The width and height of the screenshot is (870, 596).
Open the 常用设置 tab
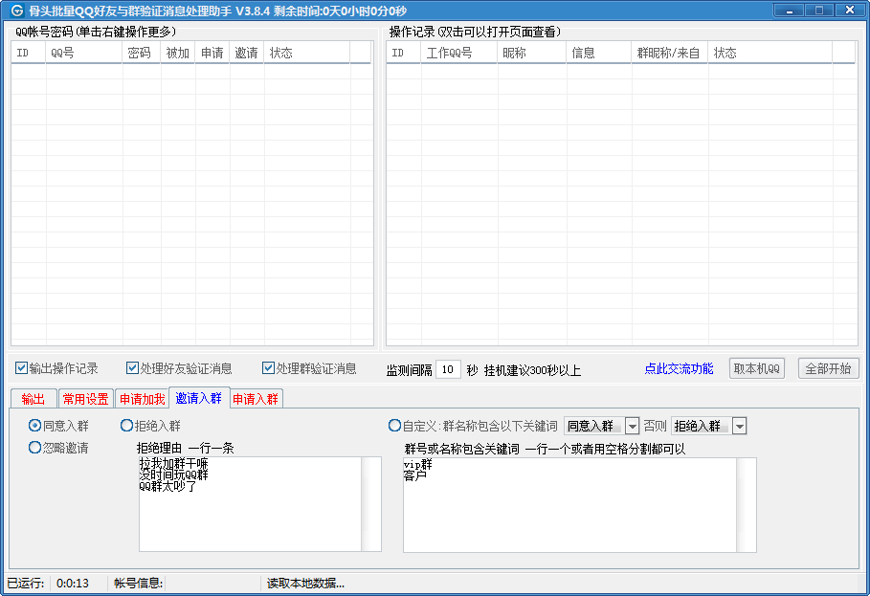click(85, 399)
